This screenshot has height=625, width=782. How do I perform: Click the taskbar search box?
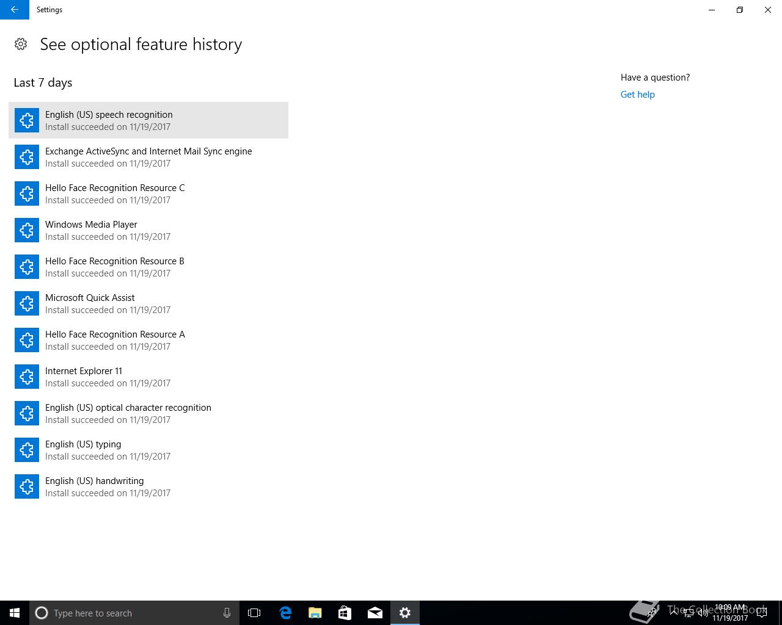pos(134,613)
